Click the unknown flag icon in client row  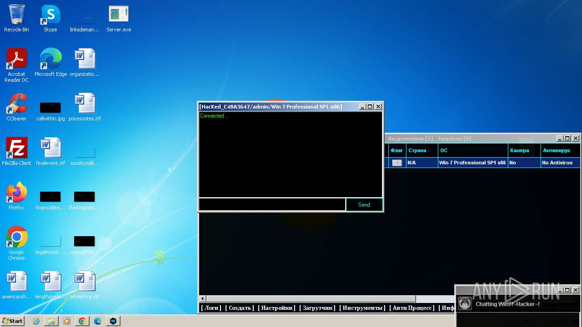tap(397, 163)
